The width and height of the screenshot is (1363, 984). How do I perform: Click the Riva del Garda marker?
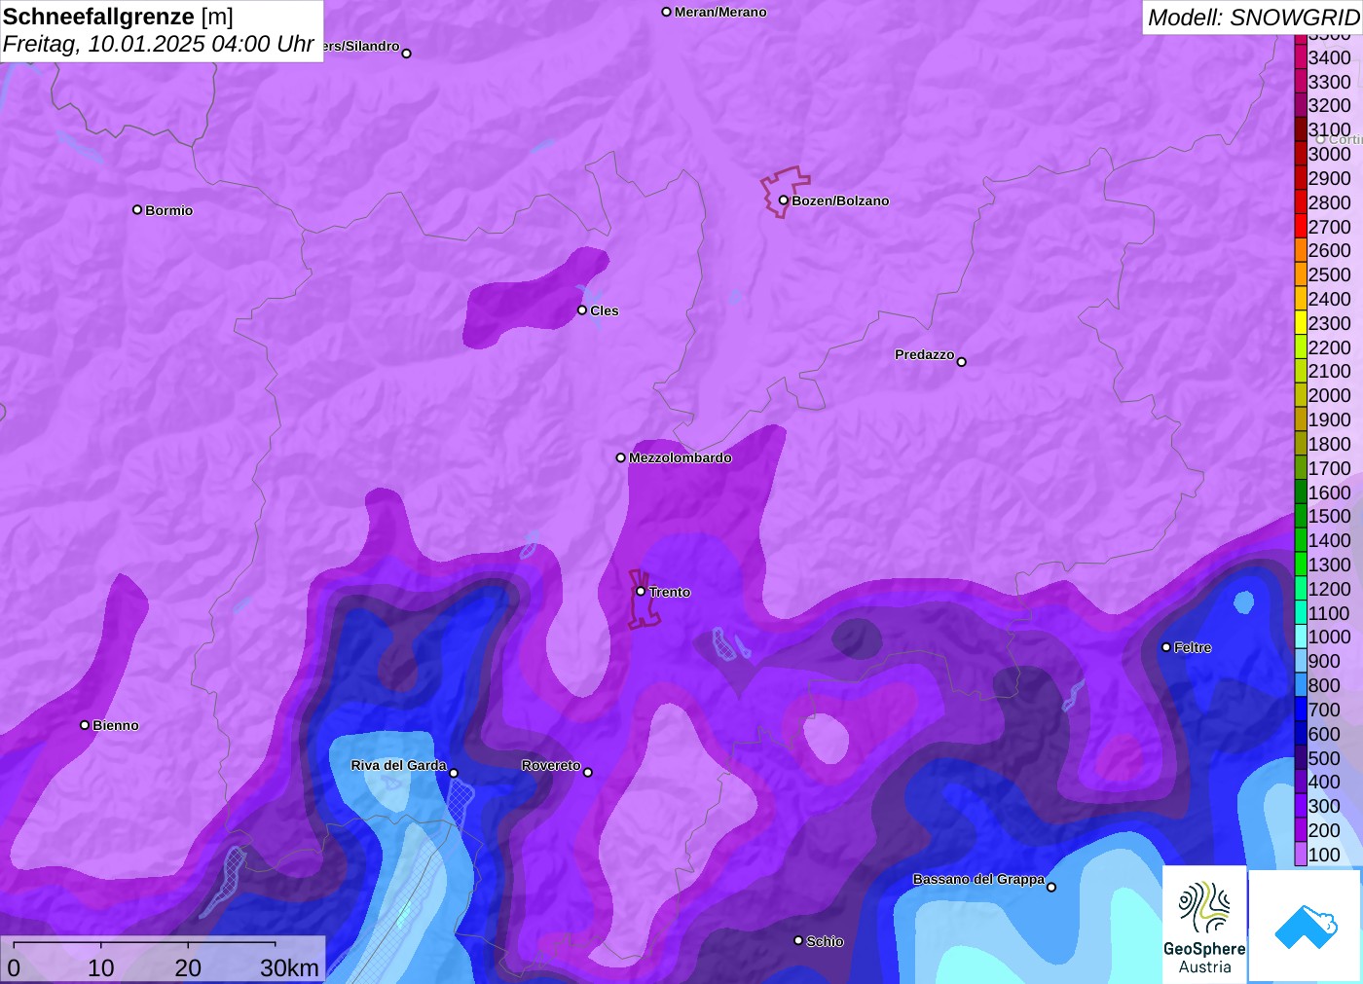454,773
